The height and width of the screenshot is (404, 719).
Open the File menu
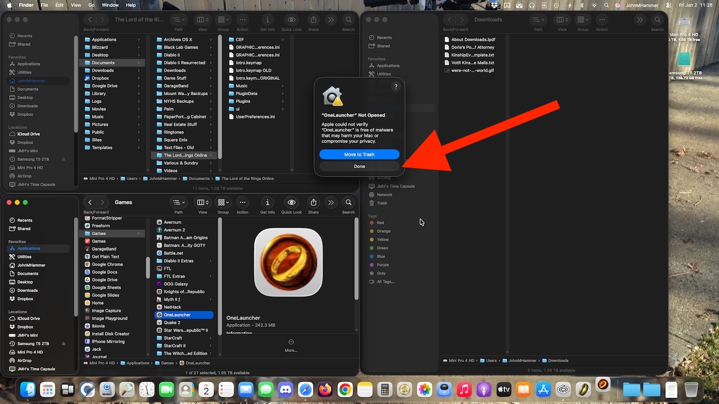(44, 5)
